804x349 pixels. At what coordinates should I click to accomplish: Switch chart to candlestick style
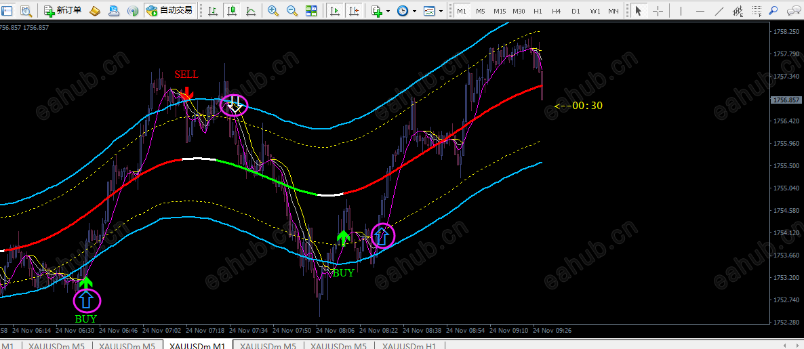pos(232,10)
